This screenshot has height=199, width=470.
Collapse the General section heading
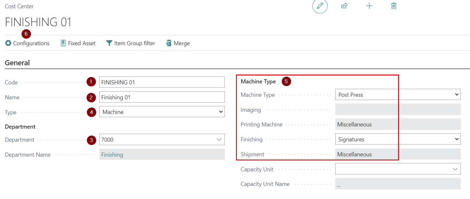tap(17, 63)
